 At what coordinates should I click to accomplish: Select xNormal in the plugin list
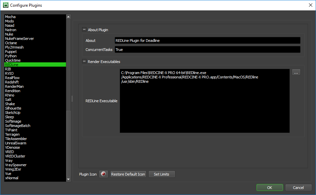pos(35,178)
